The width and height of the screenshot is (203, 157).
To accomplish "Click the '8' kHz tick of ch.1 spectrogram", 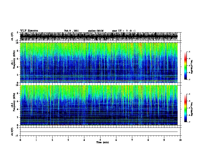I will [x=18, y=51].
